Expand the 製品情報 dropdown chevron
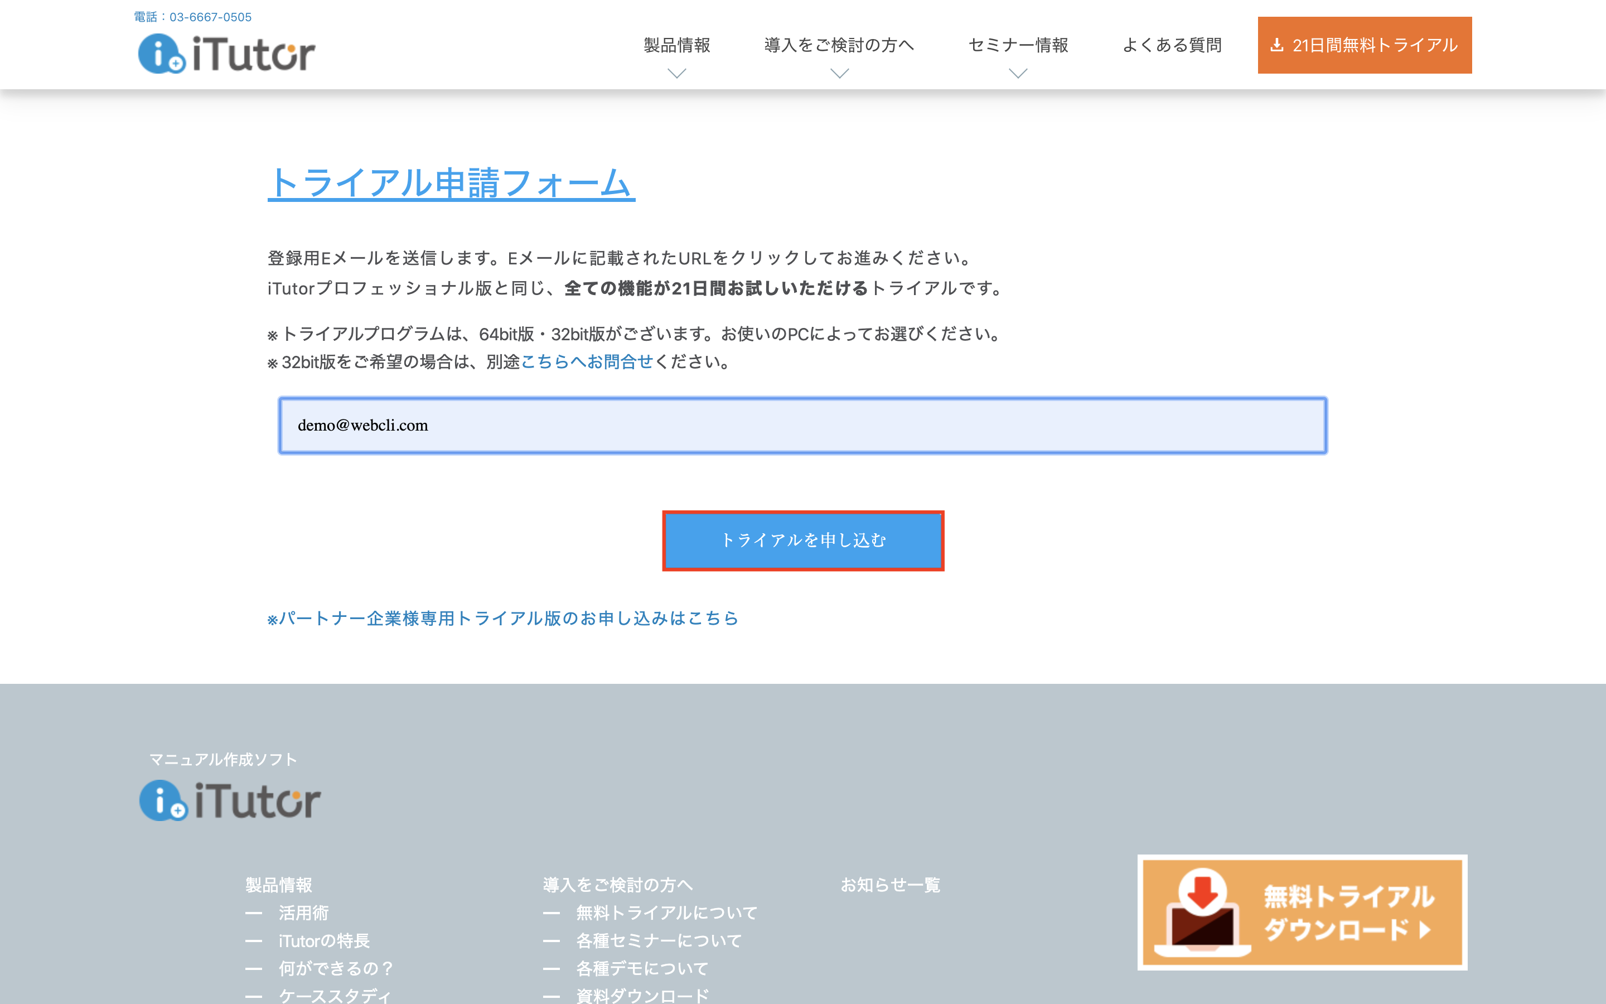The image size is (1606, 1004). [x=676, y=74]
